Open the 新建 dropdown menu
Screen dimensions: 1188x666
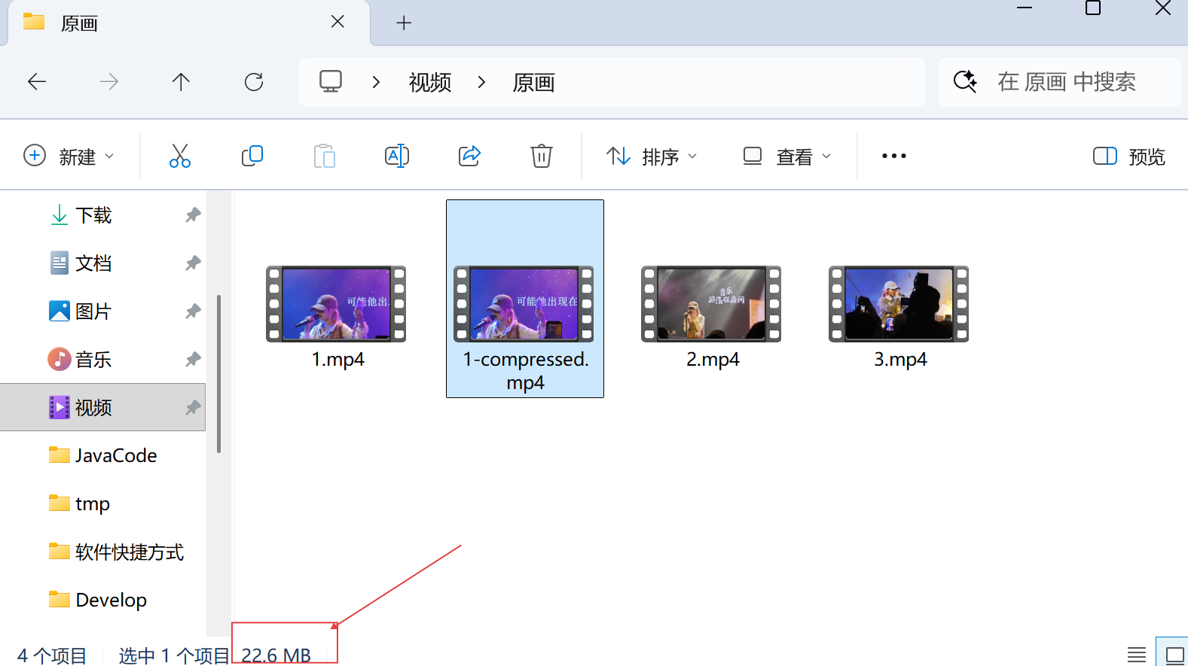click(x=69, y=157)
